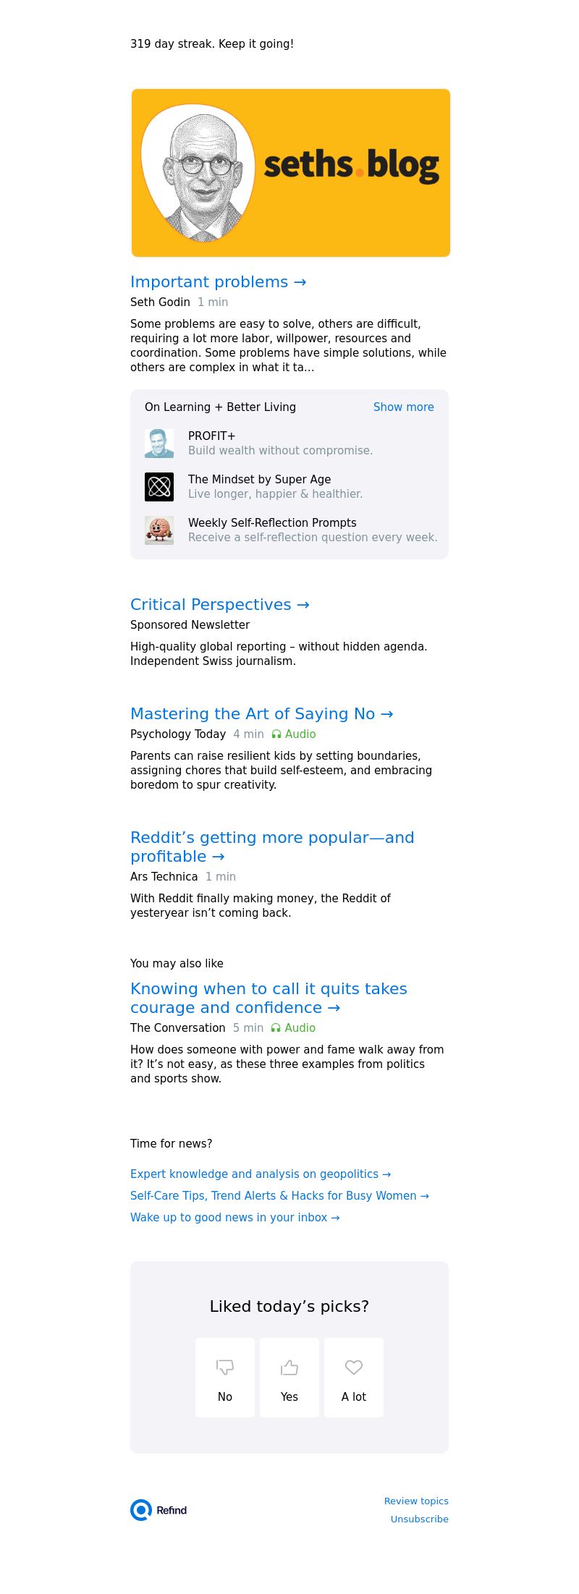Open the Important problems article
The width and height of the screenshot is (579, 1594).
[219, 281]
